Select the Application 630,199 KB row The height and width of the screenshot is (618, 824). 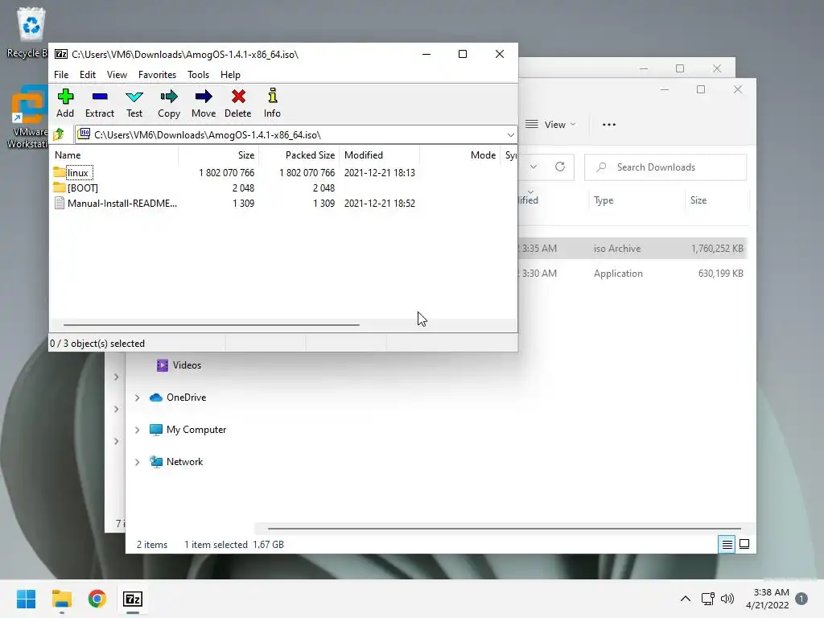[x=632, y=274]
